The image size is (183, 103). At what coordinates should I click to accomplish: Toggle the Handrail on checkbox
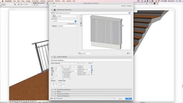tap(91, 66)
